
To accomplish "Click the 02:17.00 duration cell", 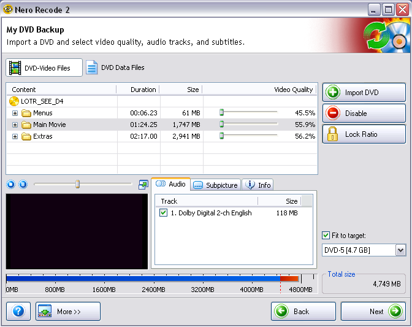I will 143,136.
